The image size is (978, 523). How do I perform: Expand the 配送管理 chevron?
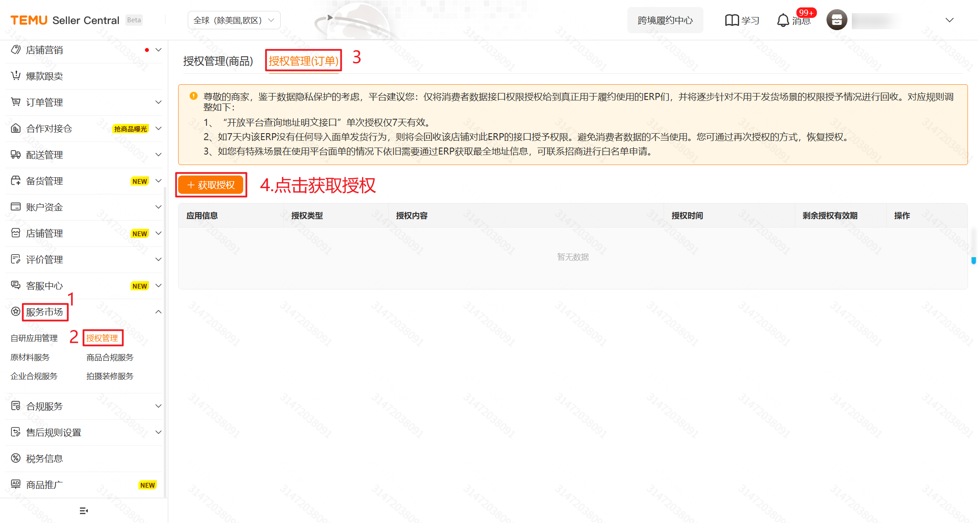point(158,155)
